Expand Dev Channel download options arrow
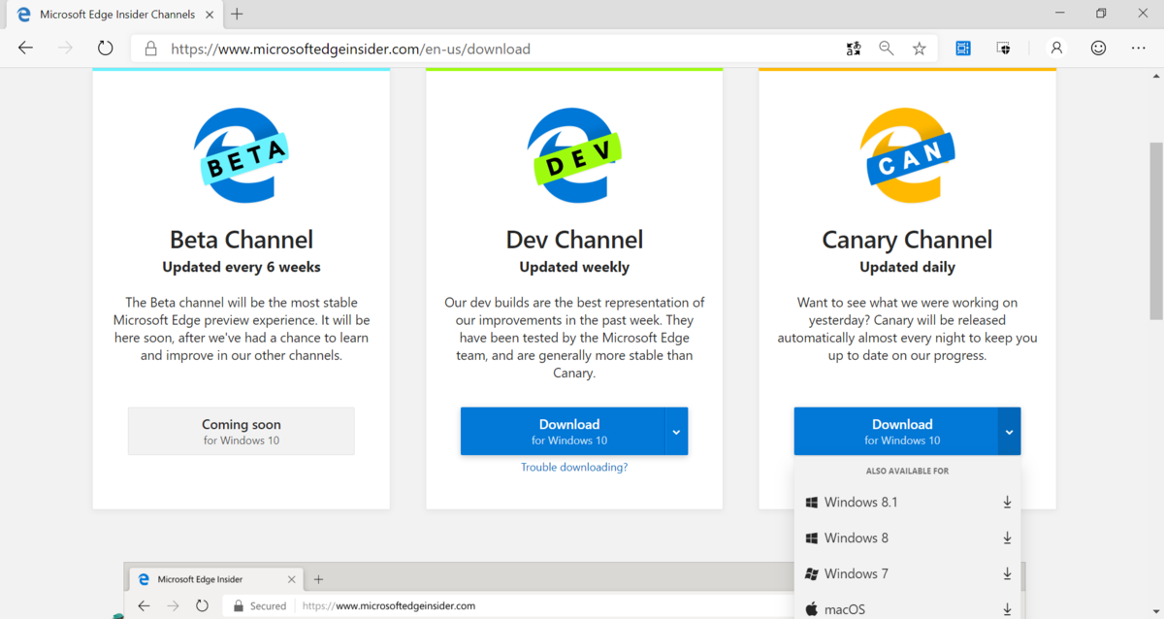The height and width of the screenshot is (619, 1164). click(x=676, y=431)
